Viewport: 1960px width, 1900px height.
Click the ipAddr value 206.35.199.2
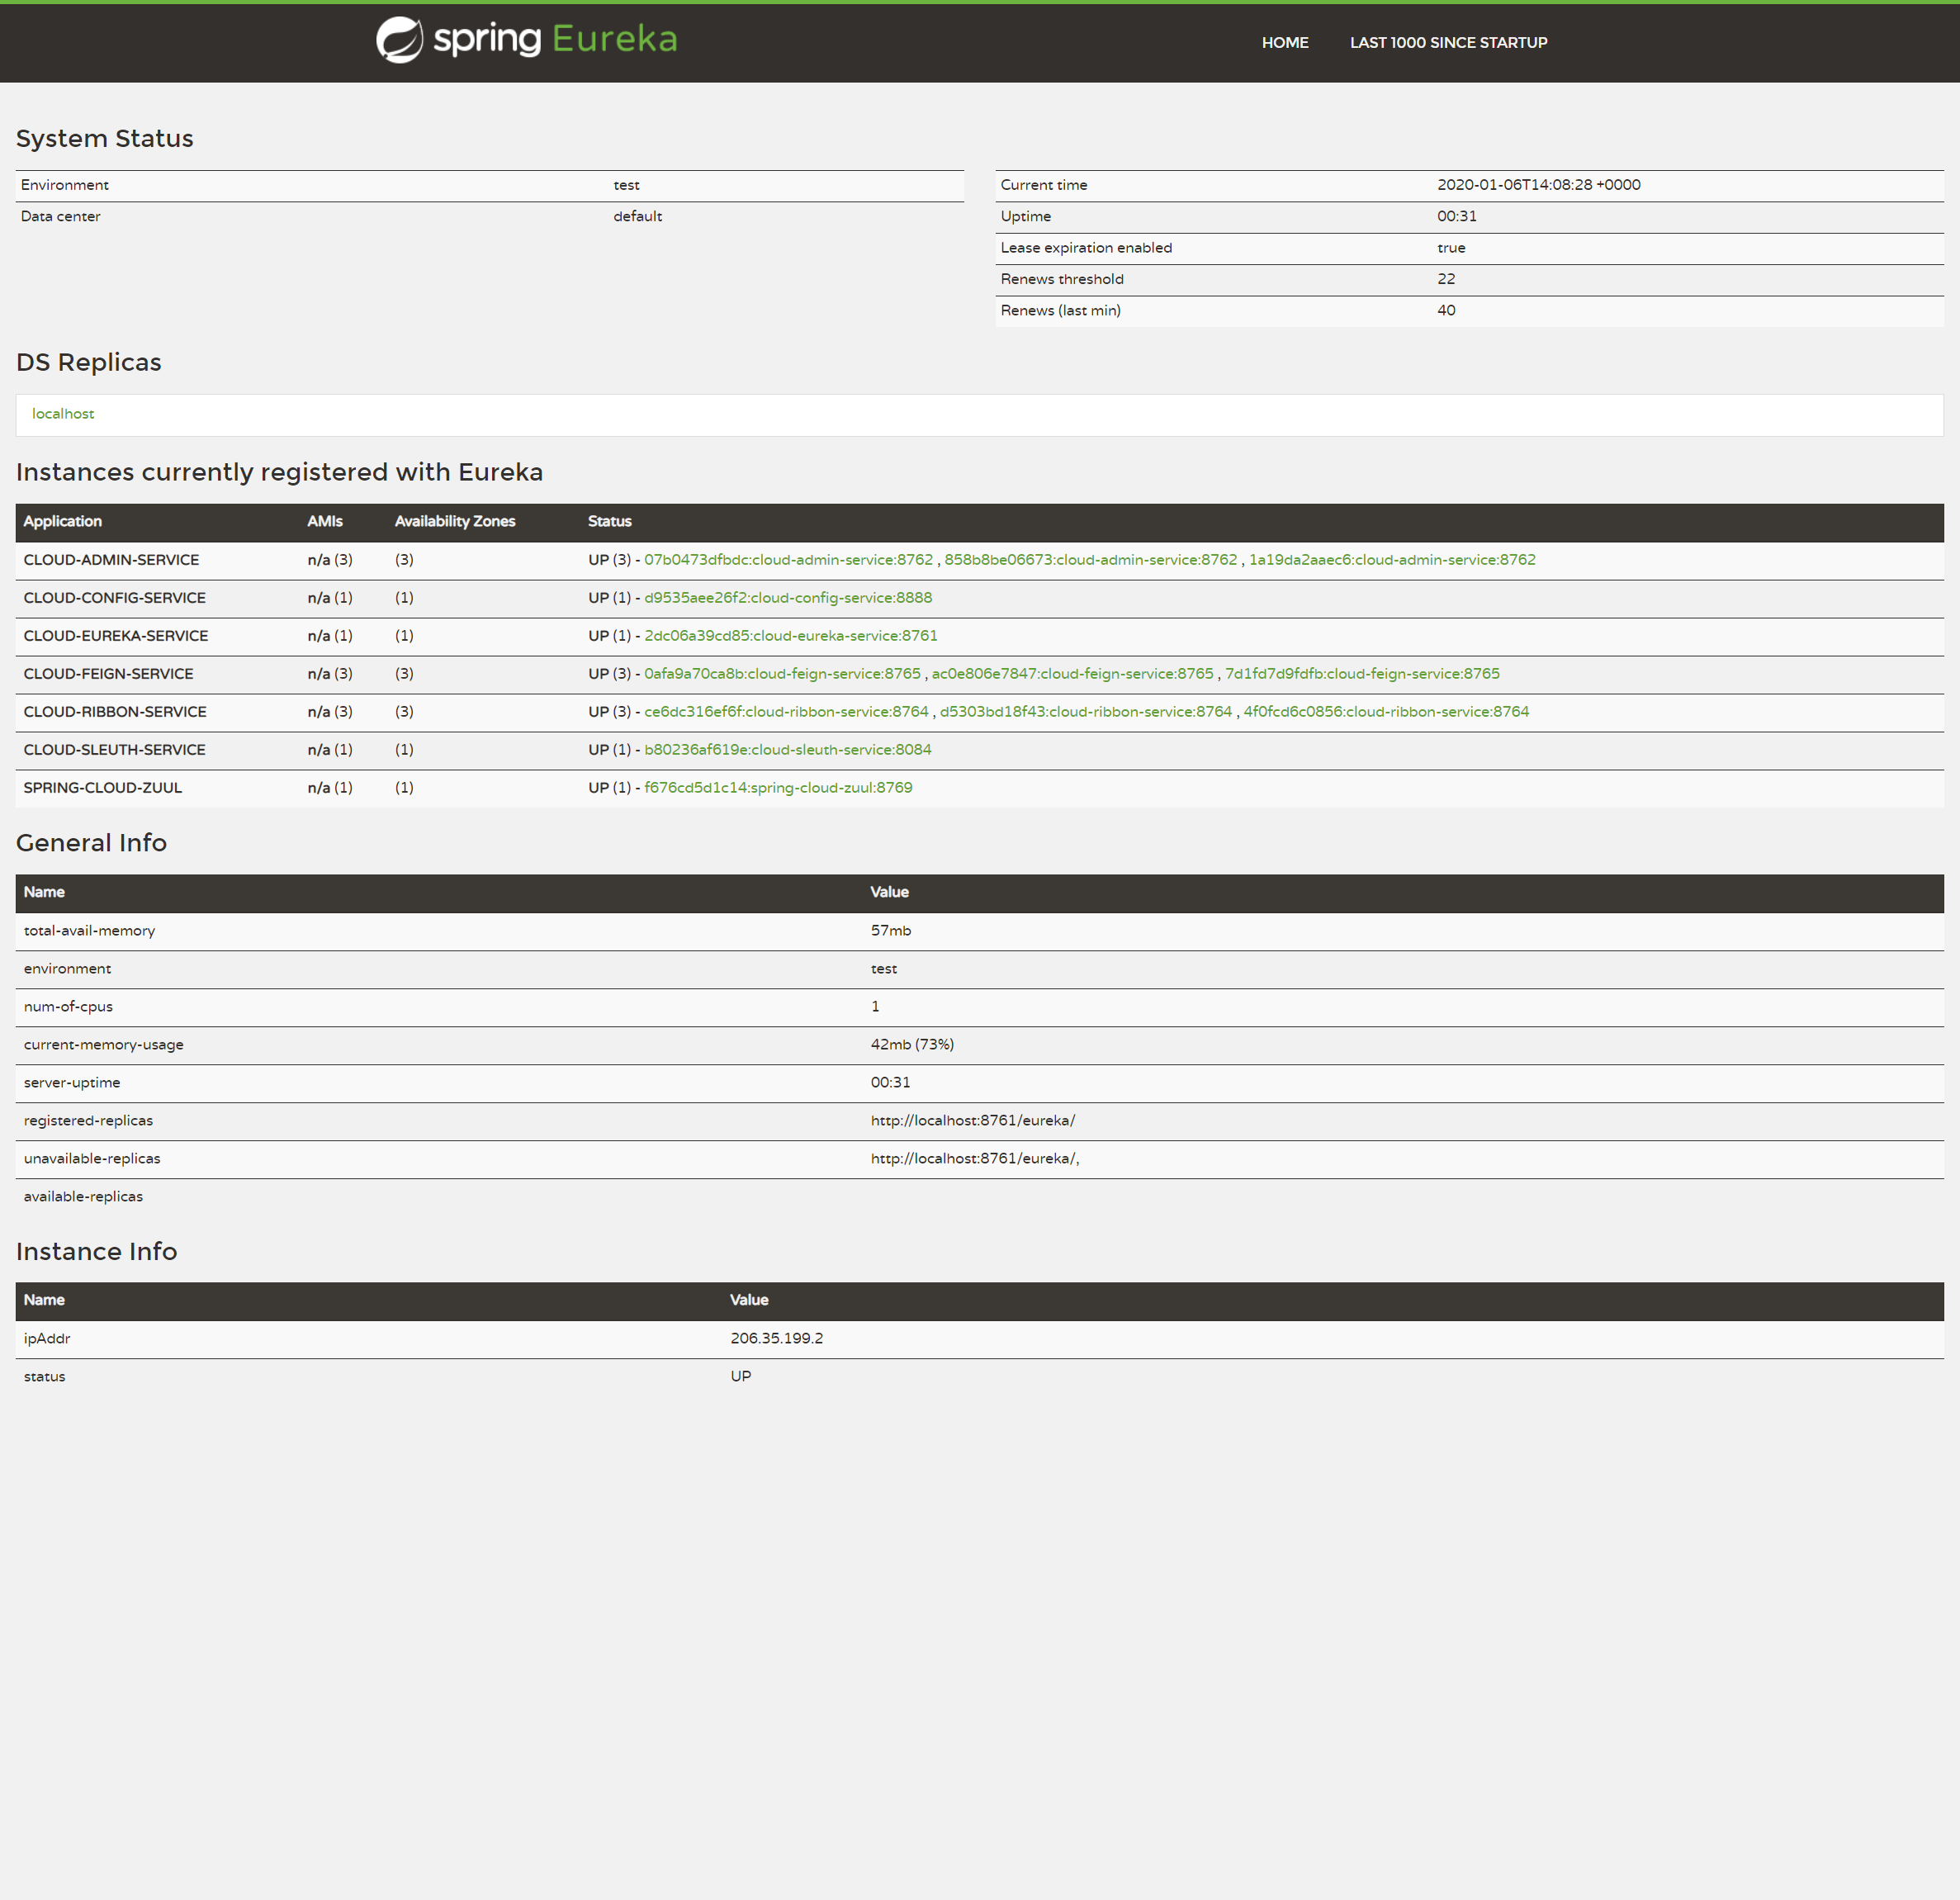(777, 1339)
